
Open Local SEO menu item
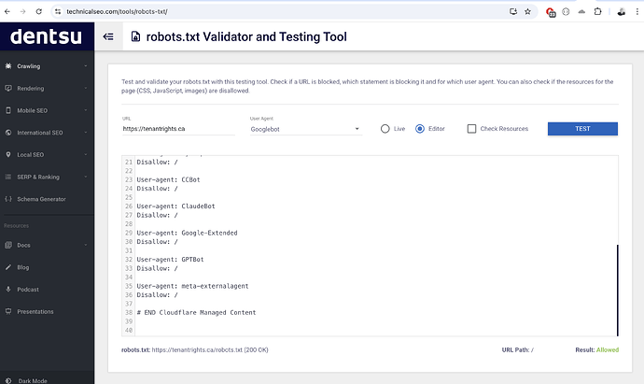45,154
